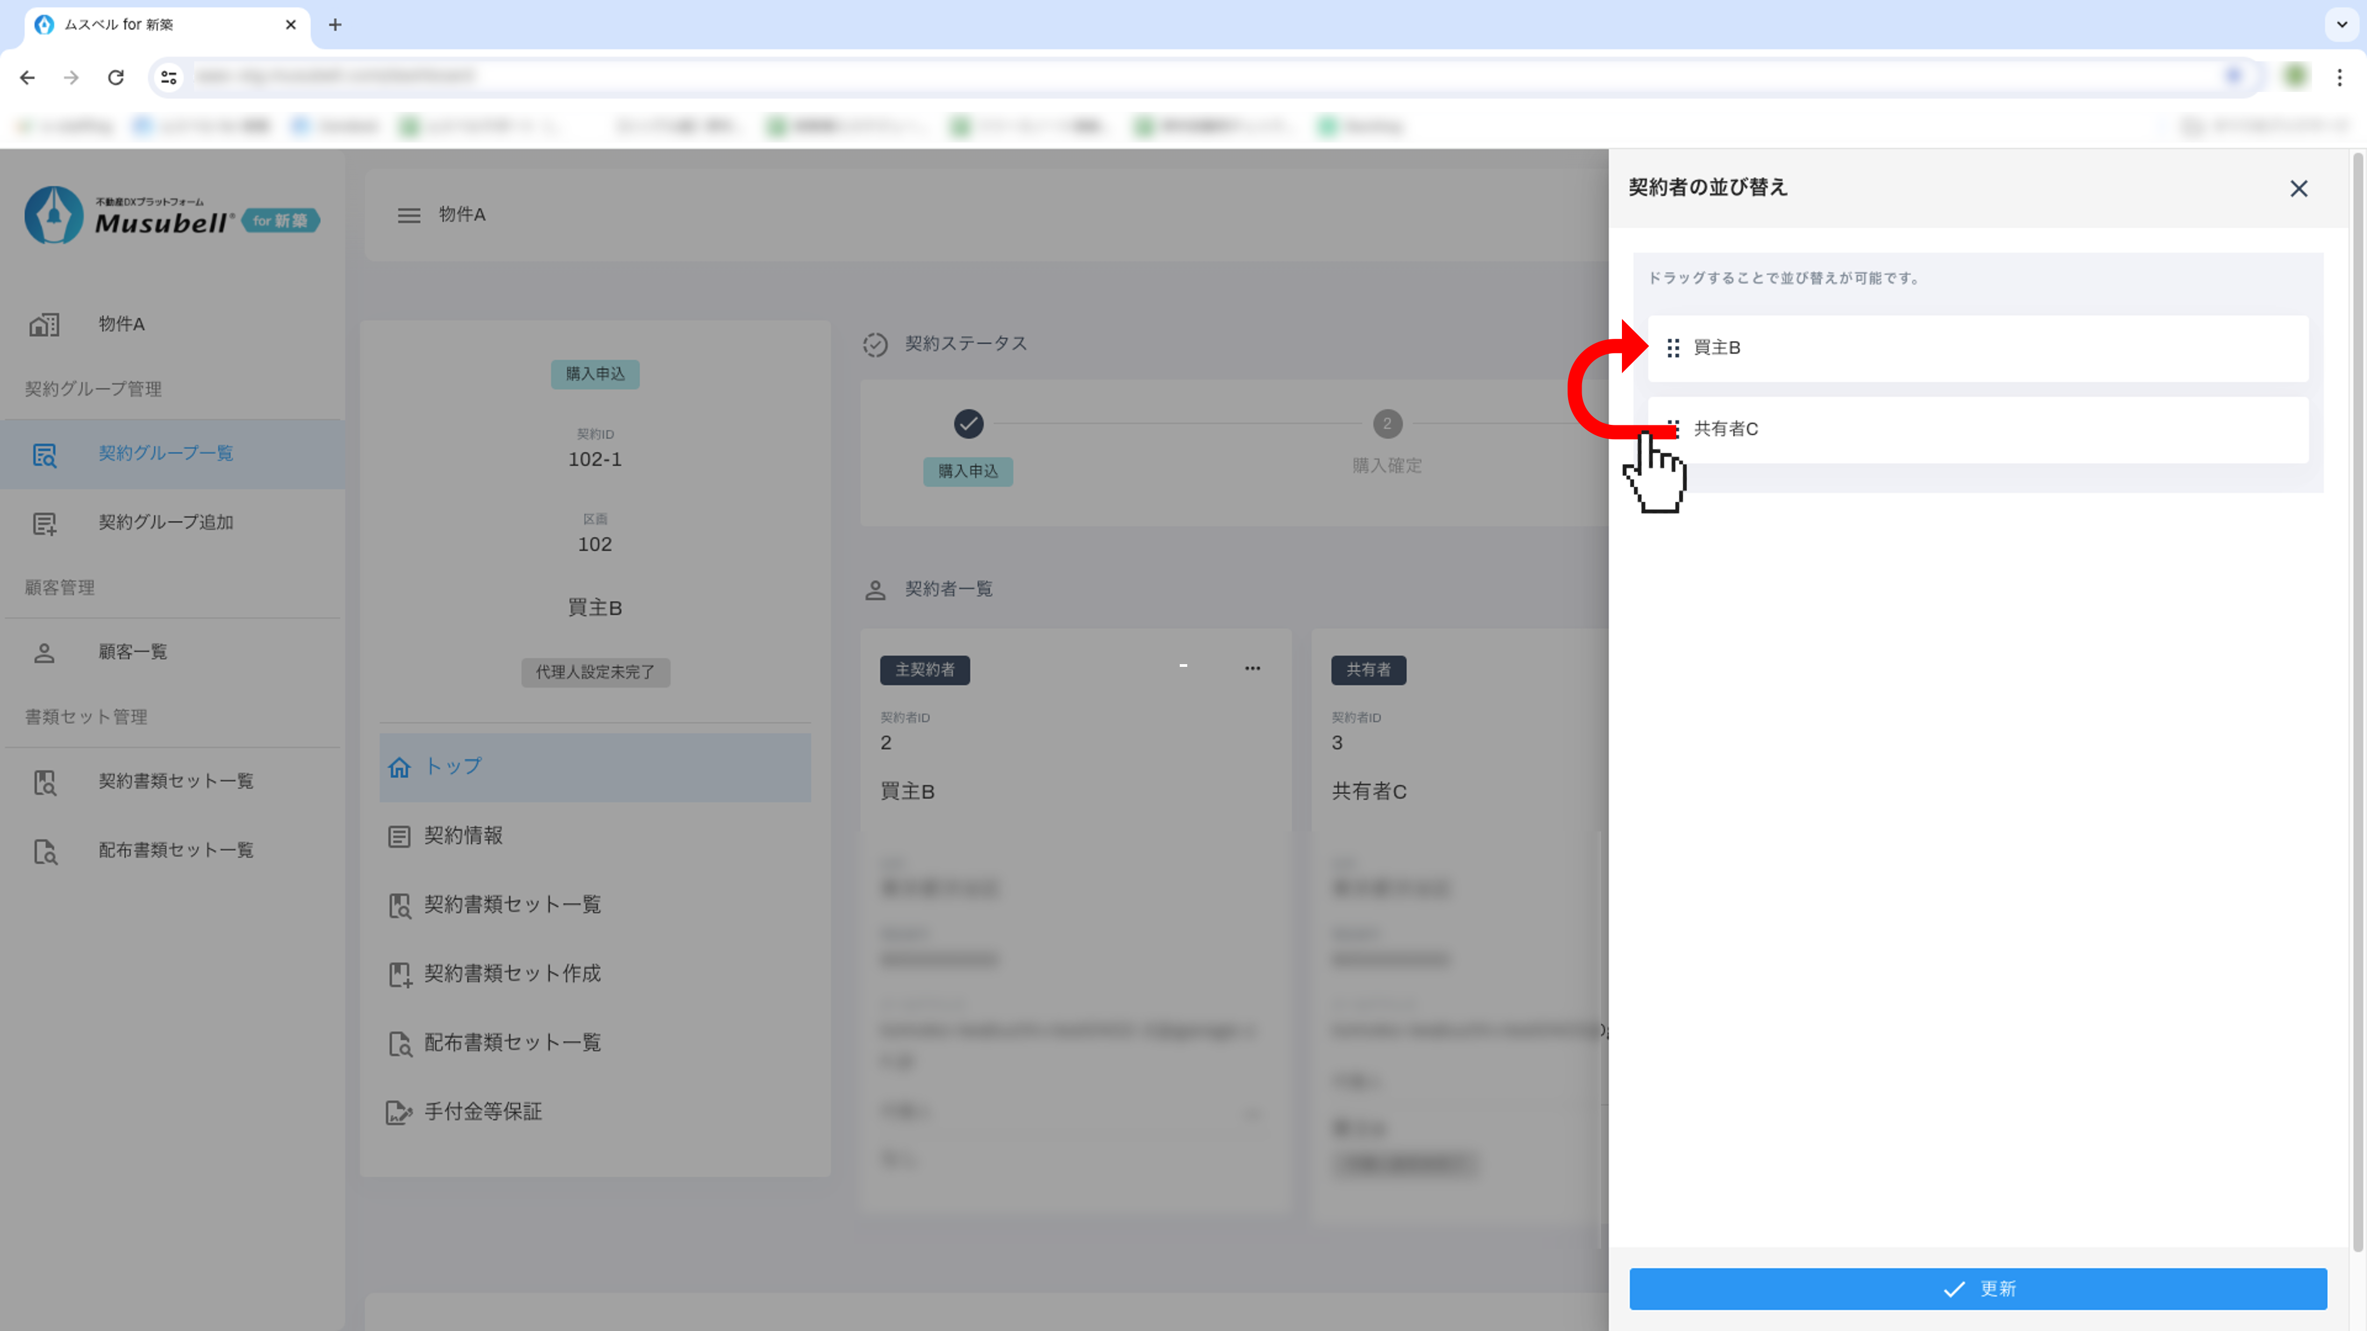The image size is (2367, 1331).
Task: Open the three-dot menu on the 主契約者 card
Action: [x=1252, y=668]
